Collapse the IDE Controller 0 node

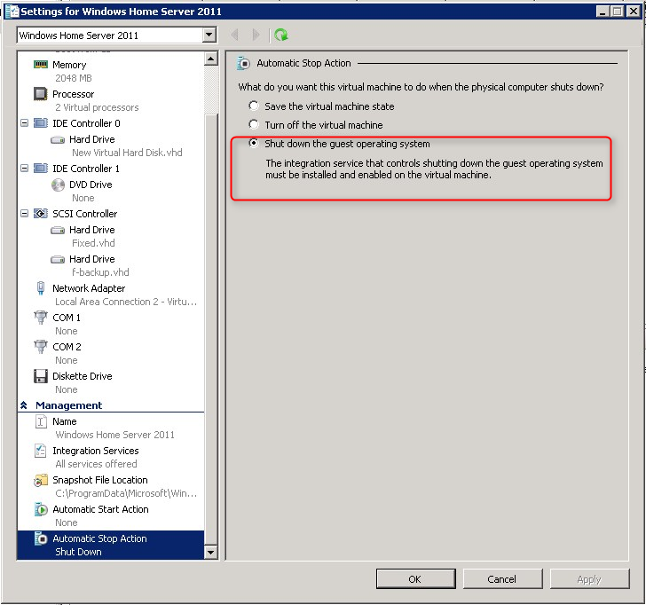(x=25, y=122)
